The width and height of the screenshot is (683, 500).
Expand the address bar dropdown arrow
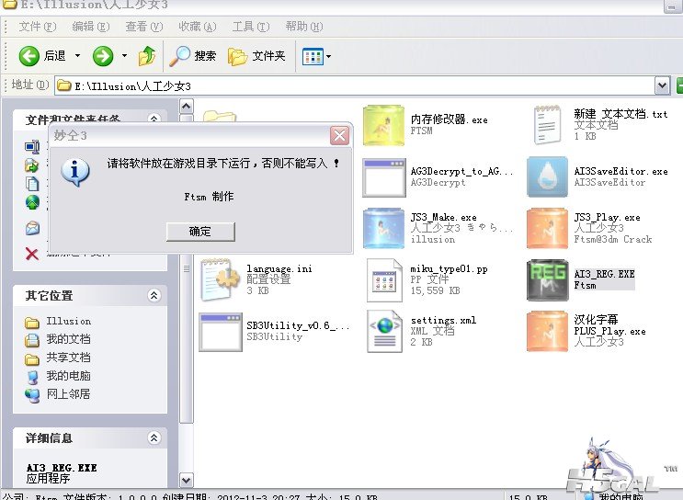pos(662,85)
